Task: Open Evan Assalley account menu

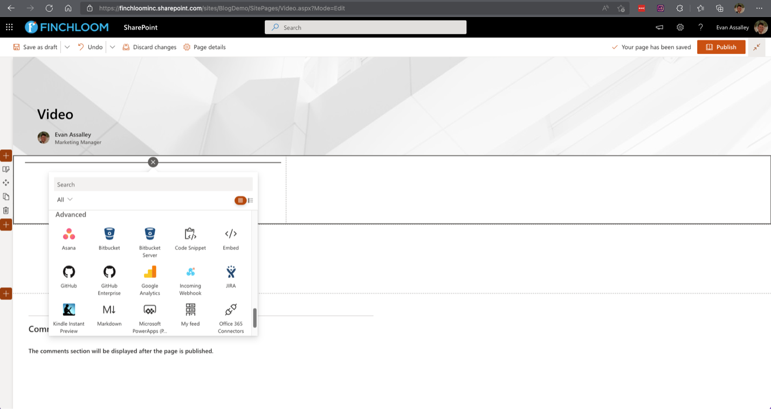Action: coord(741,27)
